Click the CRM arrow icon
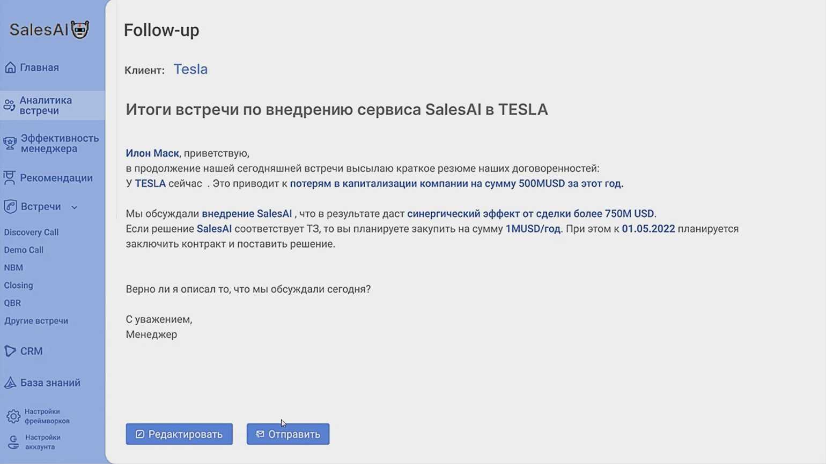826x464 pixels. pos(10,351)
